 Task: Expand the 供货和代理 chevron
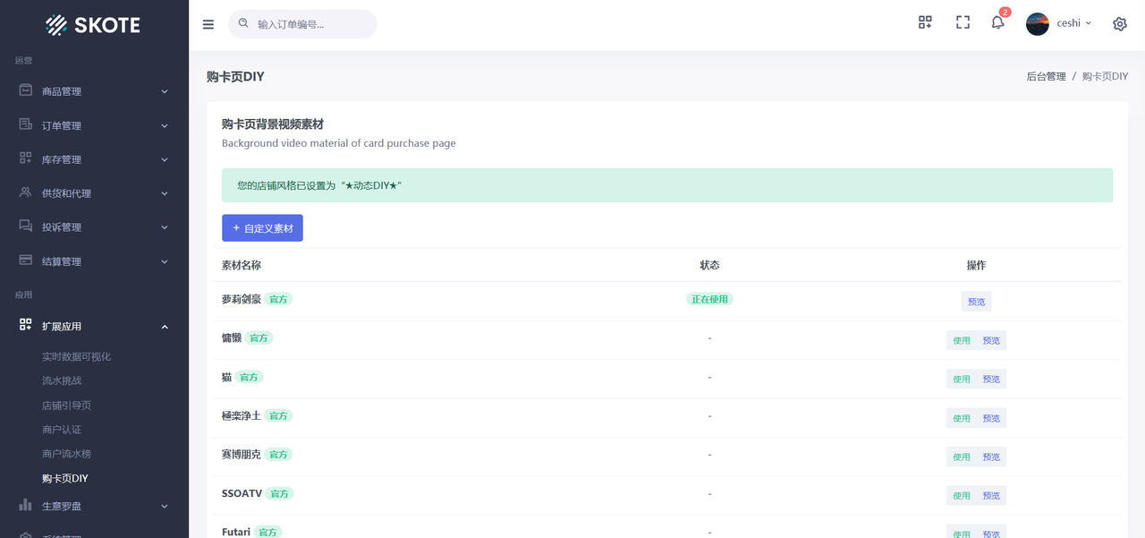tap(165, 193)
